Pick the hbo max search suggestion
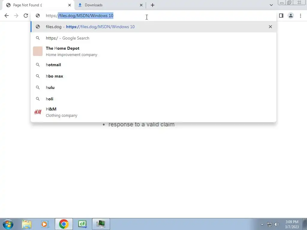This screenshot has height=230, width=307. 153,76
